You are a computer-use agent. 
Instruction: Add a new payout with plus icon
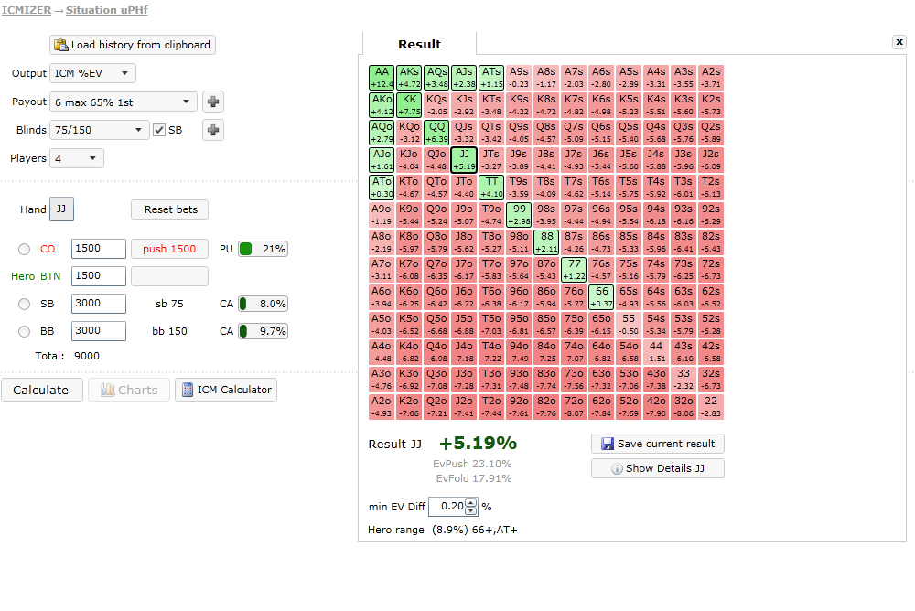click(213, 102)
